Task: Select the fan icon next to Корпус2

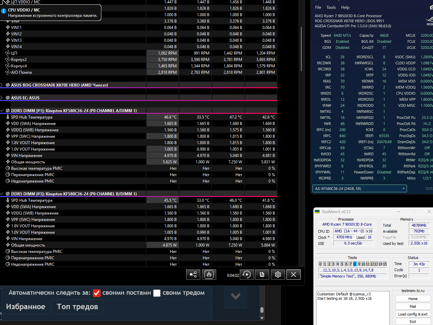Action: pos(8,59)
